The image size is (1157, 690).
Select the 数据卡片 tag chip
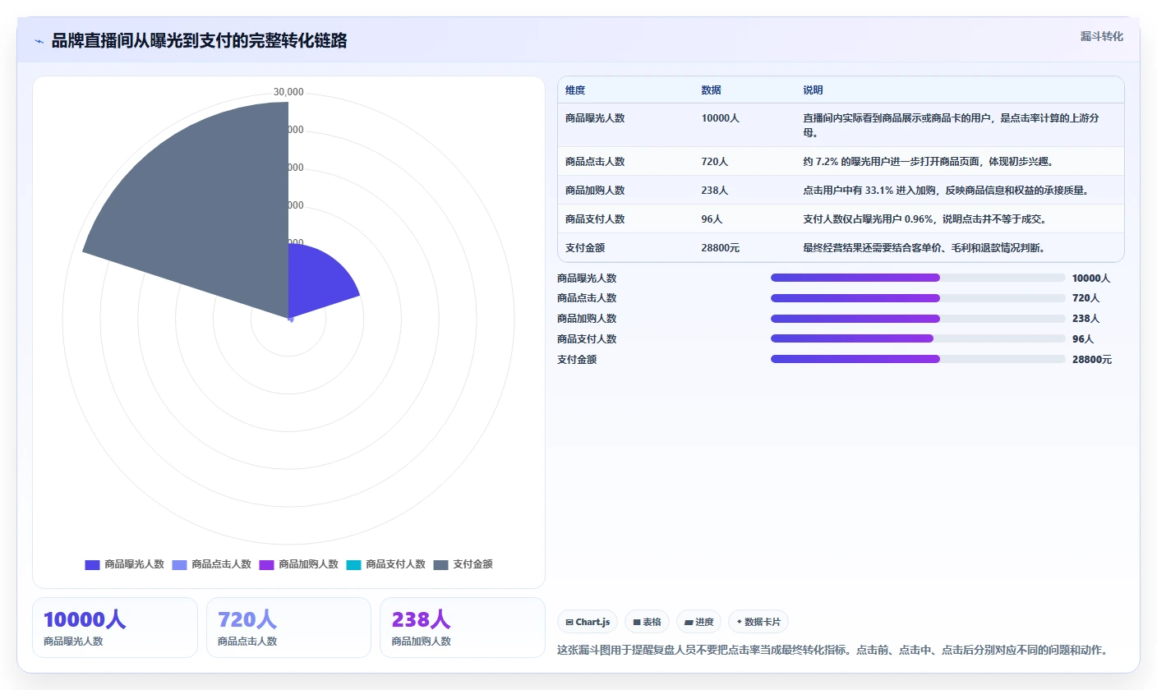(x=758, y=622)
